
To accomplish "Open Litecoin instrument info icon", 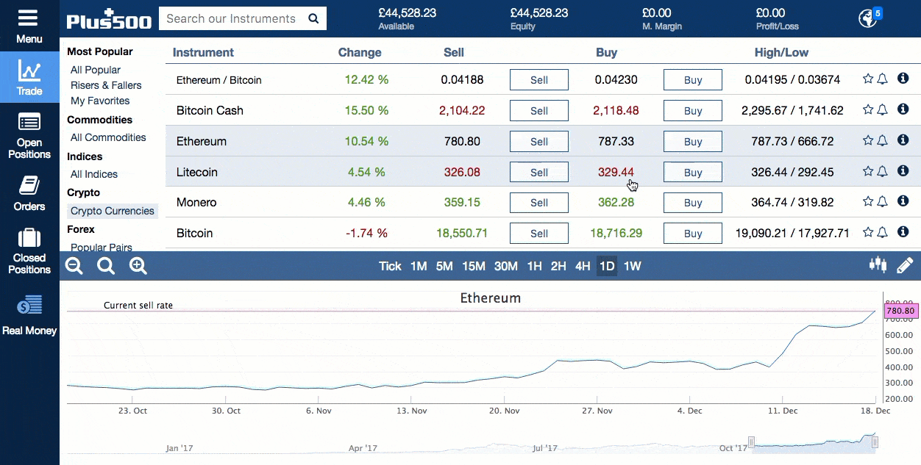I will click(x=903, y=171).
